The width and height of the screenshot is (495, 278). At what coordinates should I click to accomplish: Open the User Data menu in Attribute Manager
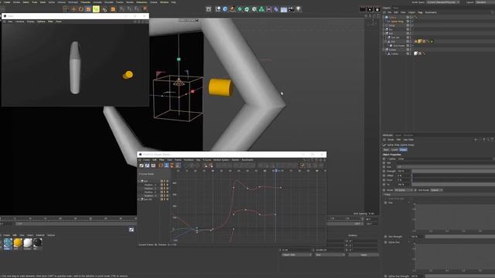[408, 140]
